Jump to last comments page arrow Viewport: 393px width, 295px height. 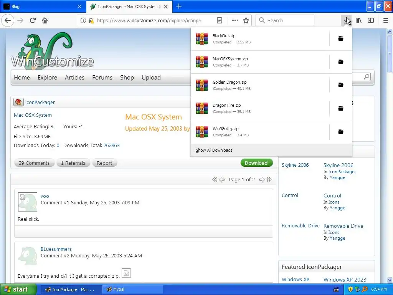click(x=269, y=180)
